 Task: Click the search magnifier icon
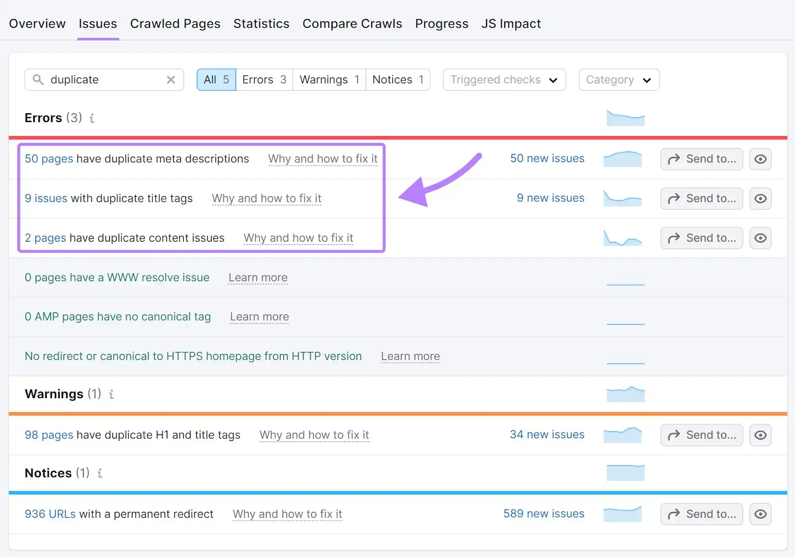pos(38,79)
